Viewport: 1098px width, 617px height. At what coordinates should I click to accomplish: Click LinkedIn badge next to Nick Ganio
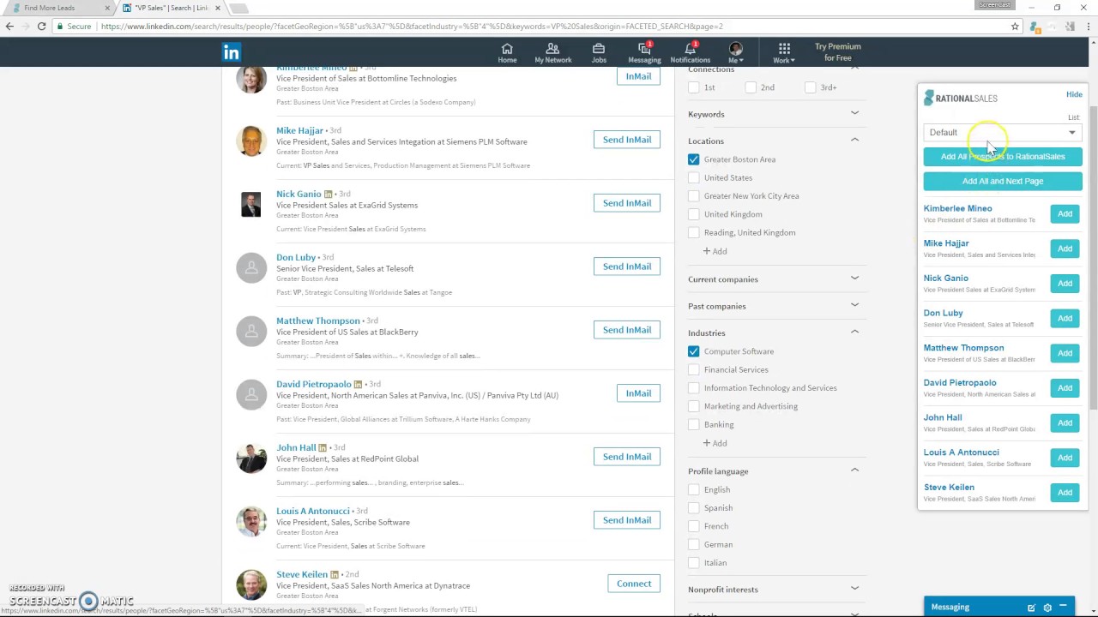pos(328,195)
